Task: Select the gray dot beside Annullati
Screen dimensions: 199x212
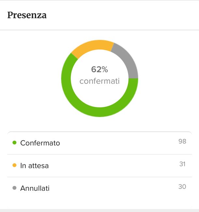Action: 14,188
